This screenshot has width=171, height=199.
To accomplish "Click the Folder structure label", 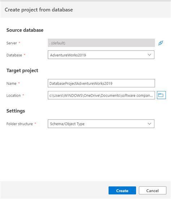I will (x=19, y=124).
